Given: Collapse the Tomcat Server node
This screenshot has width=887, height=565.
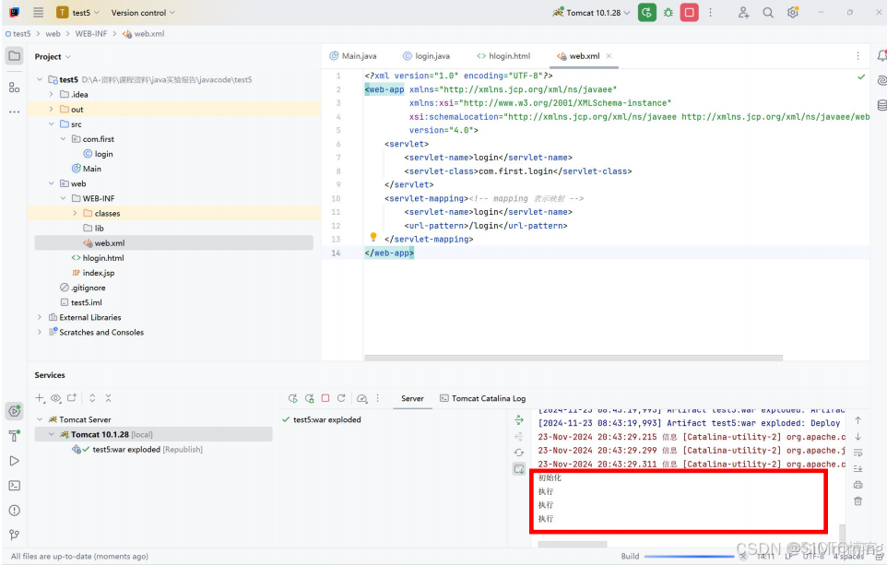Looking at the screenshot, I should (x=41, y=418).
